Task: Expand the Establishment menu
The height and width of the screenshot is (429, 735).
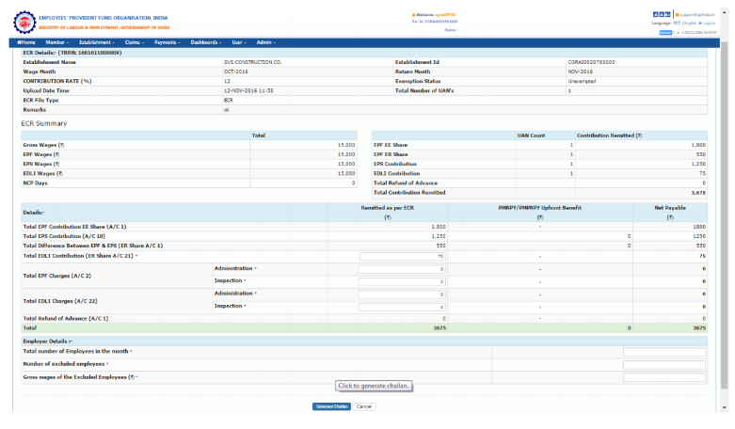Action: (97, 42)
